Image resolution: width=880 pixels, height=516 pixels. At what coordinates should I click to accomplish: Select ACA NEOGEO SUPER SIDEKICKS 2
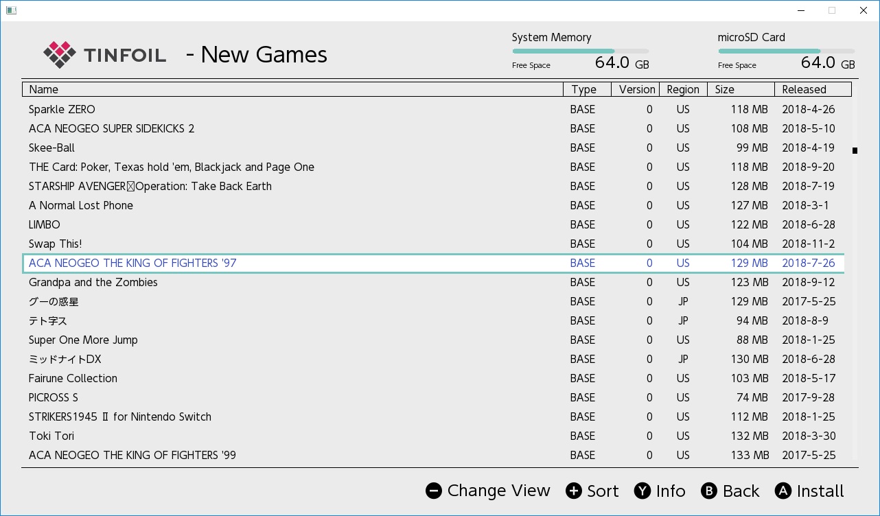pos(434,128)
